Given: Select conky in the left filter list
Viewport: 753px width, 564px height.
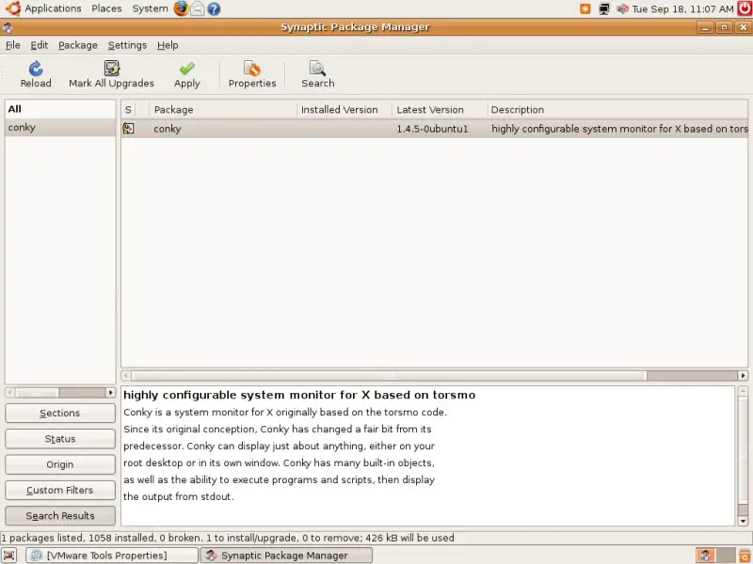Looking at the screenshot, I should [60, 128].
